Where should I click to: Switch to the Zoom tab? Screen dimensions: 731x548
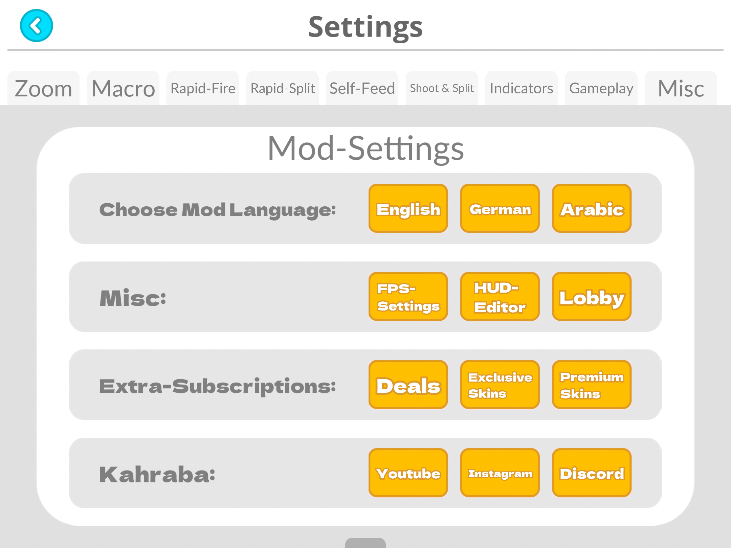coord(43,89)
